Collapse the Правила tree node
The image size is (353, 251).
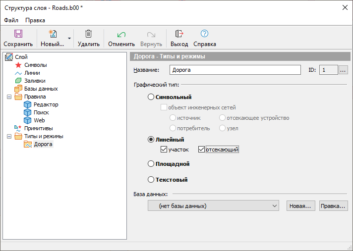point(9,97)
